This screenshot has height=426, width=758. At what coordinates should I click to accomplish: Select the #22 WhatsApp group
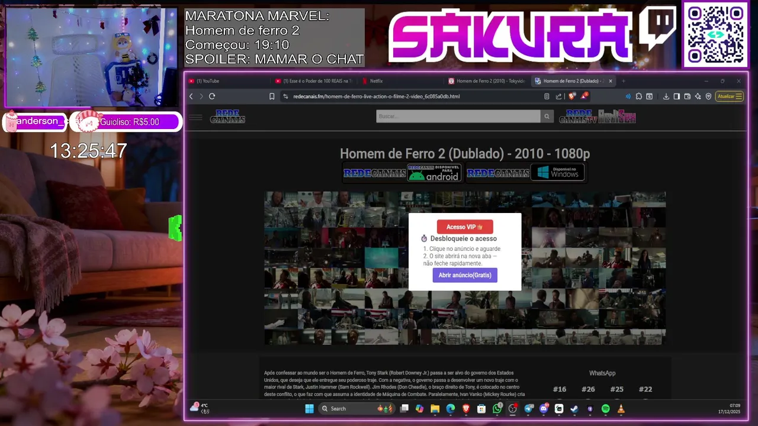(645, 389)
